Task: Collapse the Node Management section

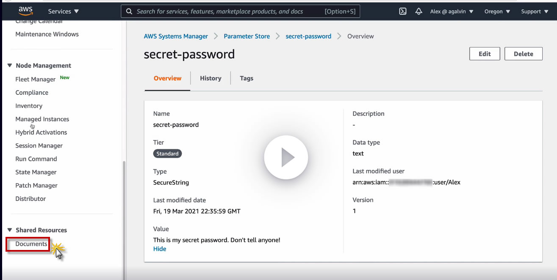Action: pos(10,66)
